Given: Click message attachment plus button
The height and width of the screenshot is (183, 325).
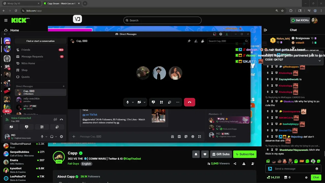Looking at the screenshot, I should (74, 136).
